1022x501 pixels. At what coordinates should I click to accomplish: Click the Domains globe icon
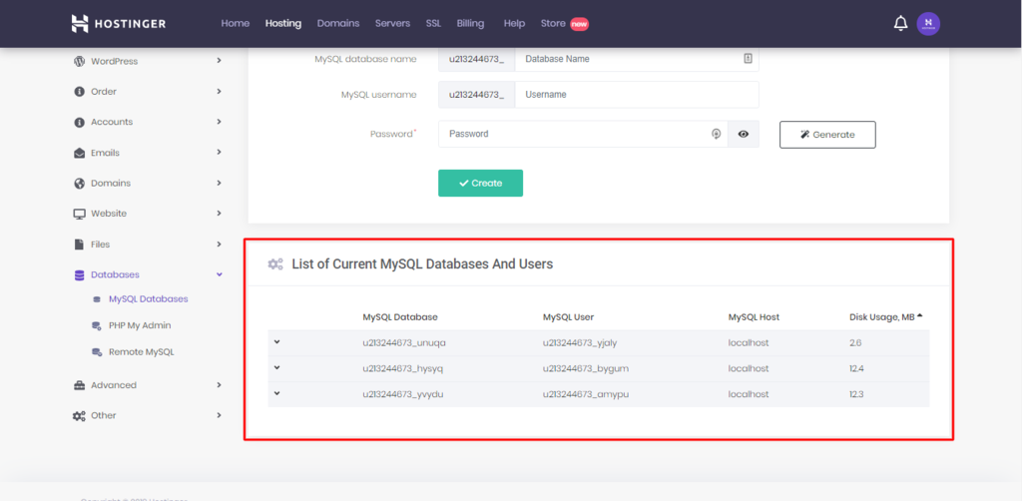click(79, 183)
